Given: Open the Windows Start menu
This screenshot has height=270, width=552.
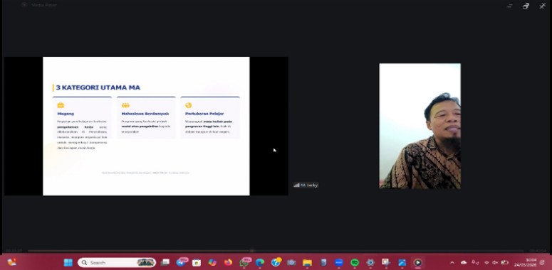Looking at the screenshot, I should click(68, 262).
